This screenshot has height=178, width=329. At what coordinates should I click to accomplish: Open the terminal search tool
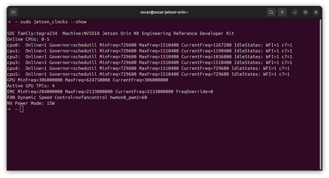[x=271, y=12]
